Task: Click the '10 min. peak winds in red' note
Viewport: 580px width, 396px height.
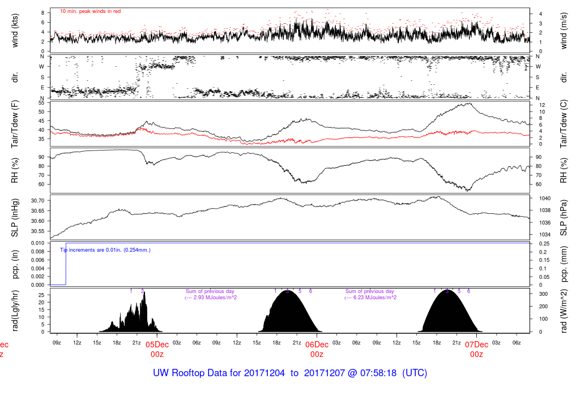Action: [90, 11]
